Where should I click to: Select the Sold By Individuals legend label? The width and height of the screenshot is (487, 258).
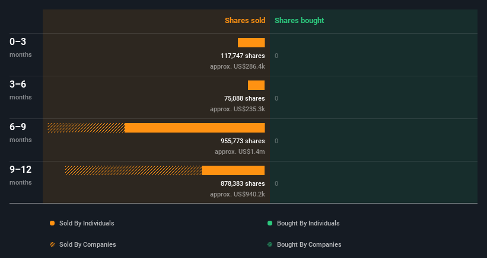[x=87, y=223]
